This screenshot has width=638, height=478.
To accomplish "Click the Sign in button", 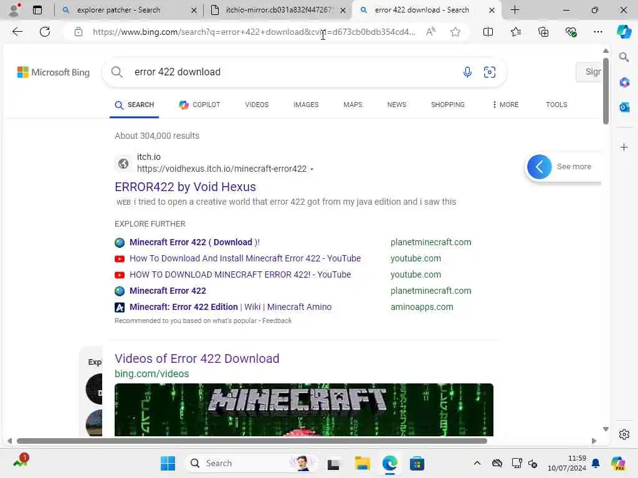I will point(589,72).
